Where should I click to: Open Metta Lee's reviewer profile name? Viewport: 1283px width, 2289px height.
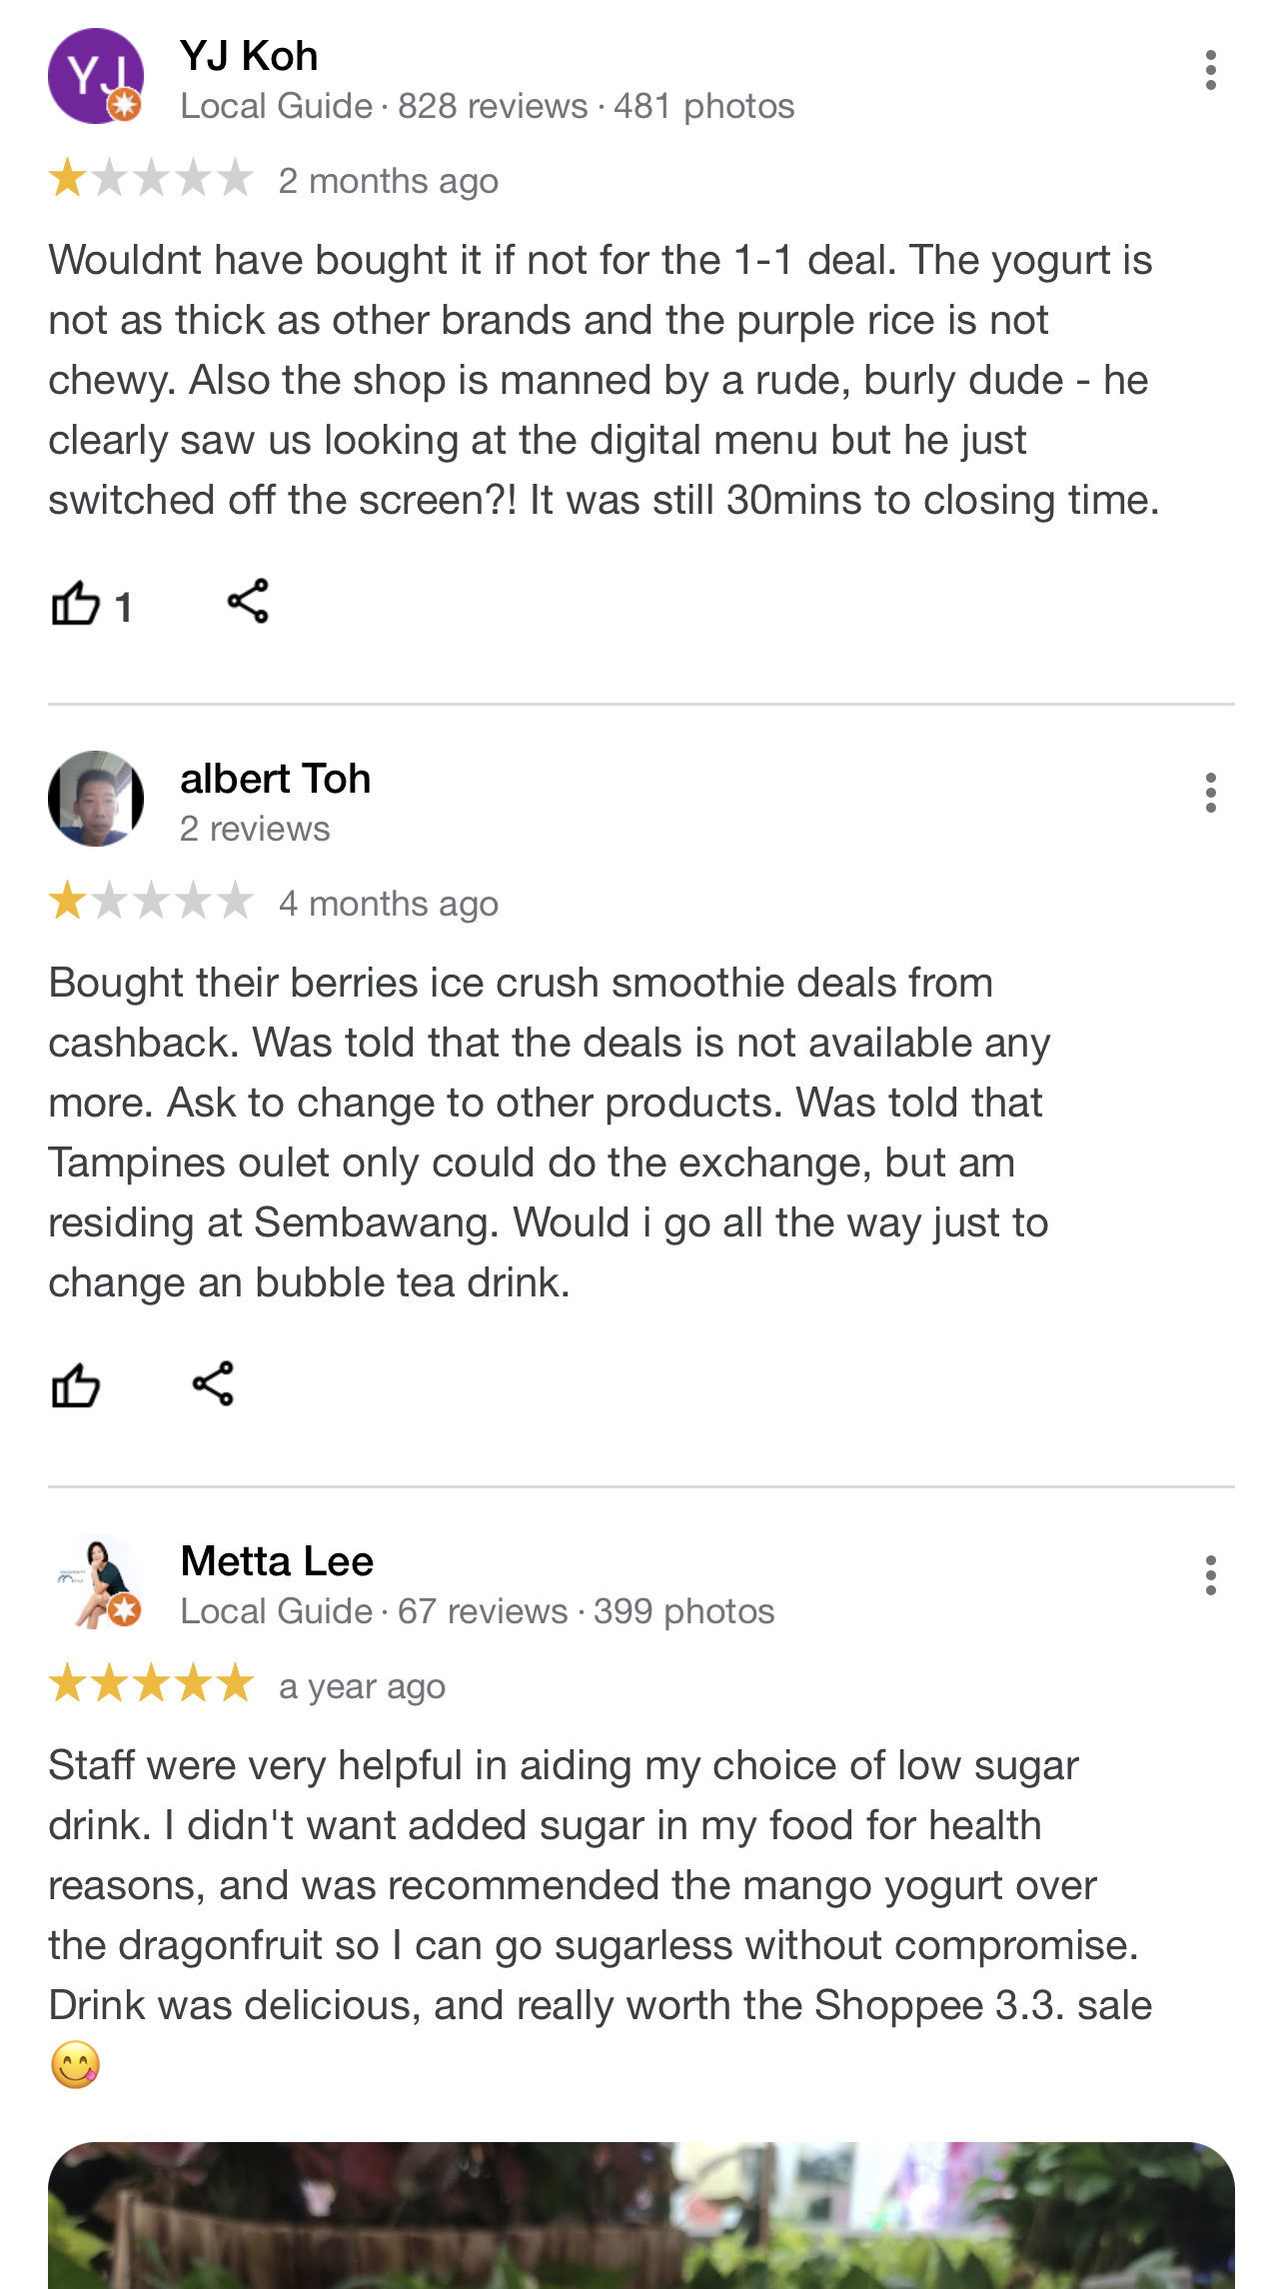pos(277,1561)
